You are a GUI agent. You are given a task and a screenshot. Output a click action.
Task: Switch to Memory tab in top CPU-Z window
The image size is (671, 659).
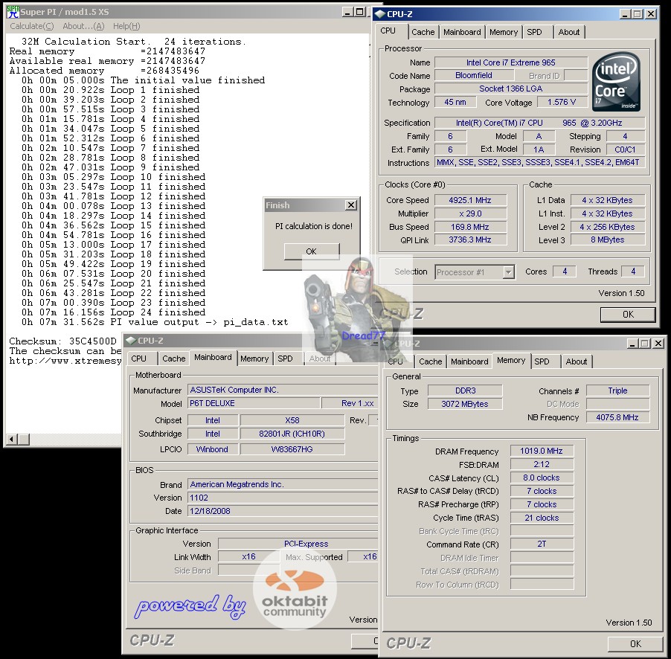[x=504, y=32]
